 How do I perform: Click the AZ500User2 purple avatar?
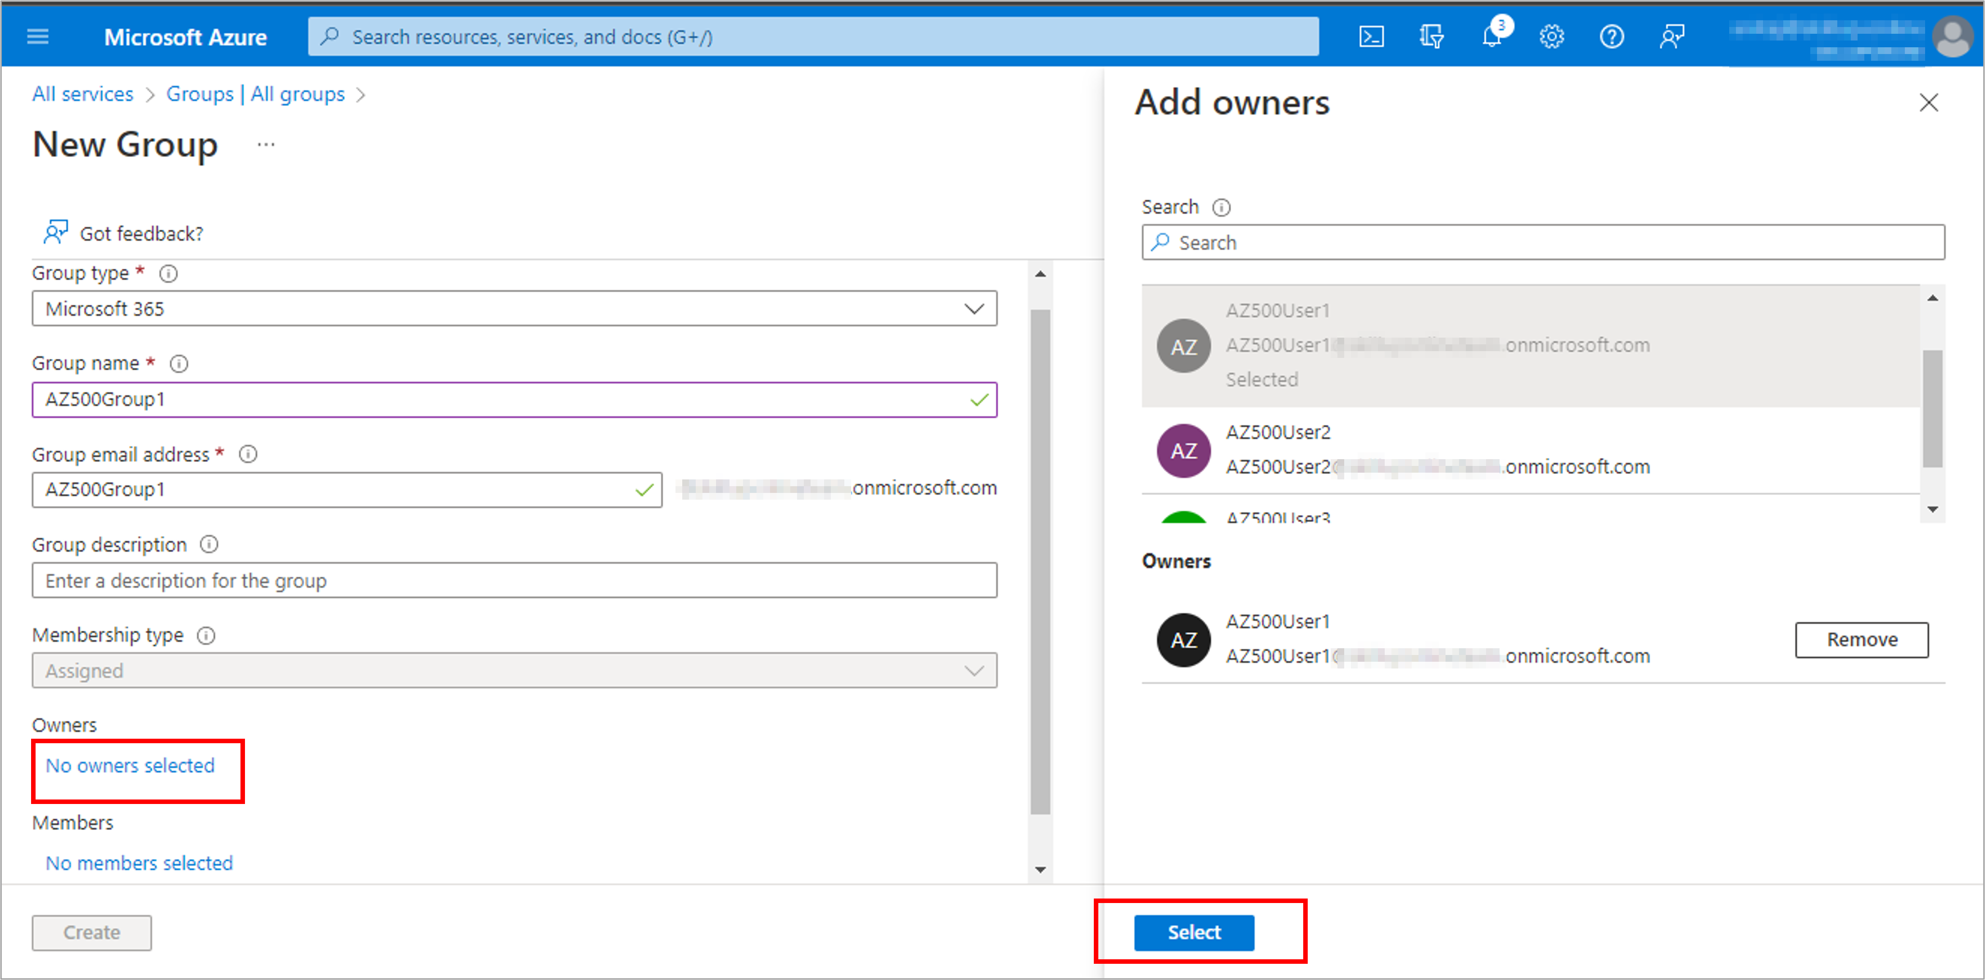pos(1183,451)
